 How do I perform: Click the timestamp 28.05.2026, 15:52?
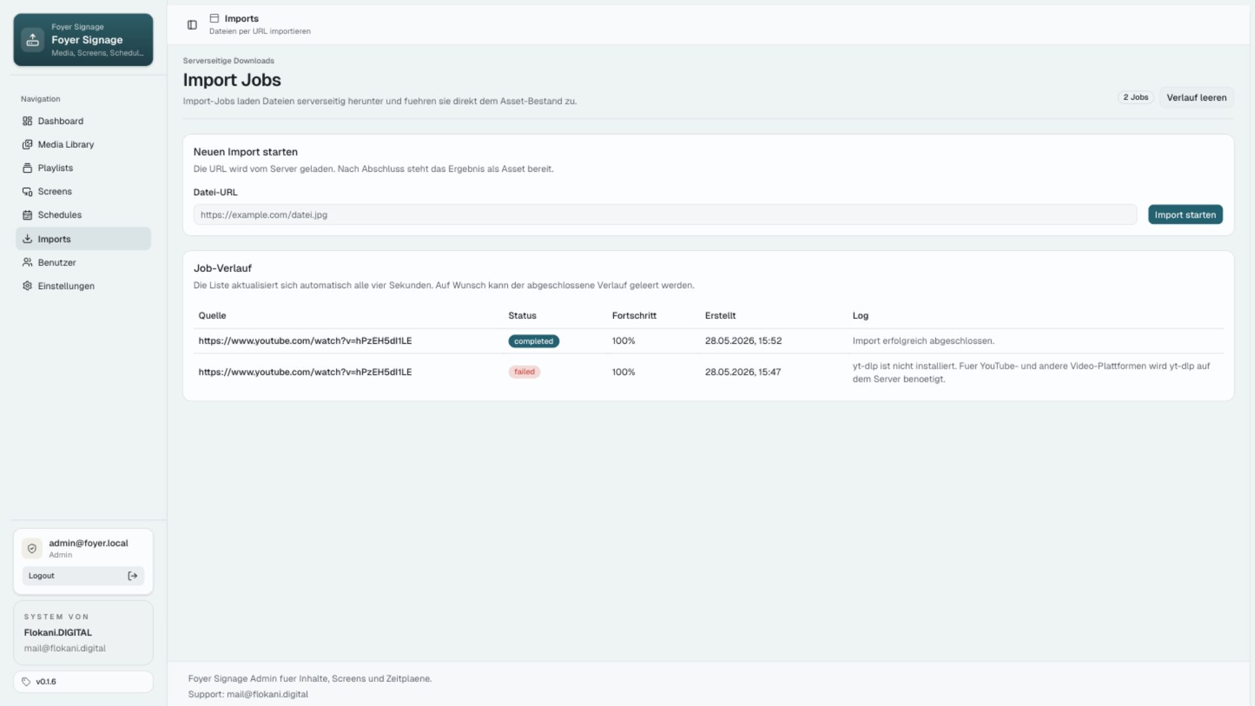pyautogui.click(x=743, y=341)
